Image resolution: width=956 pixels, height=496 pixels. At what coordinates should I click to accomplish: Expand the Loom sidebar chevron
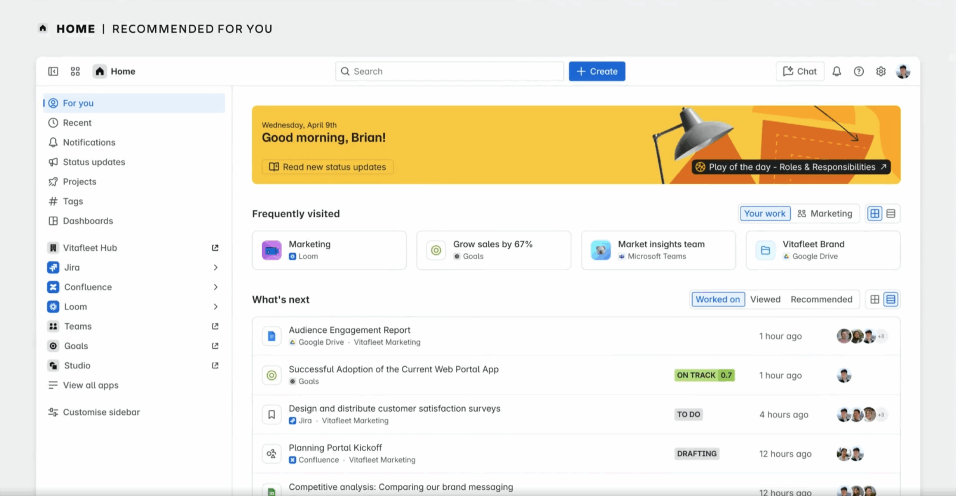pos(215,307)
